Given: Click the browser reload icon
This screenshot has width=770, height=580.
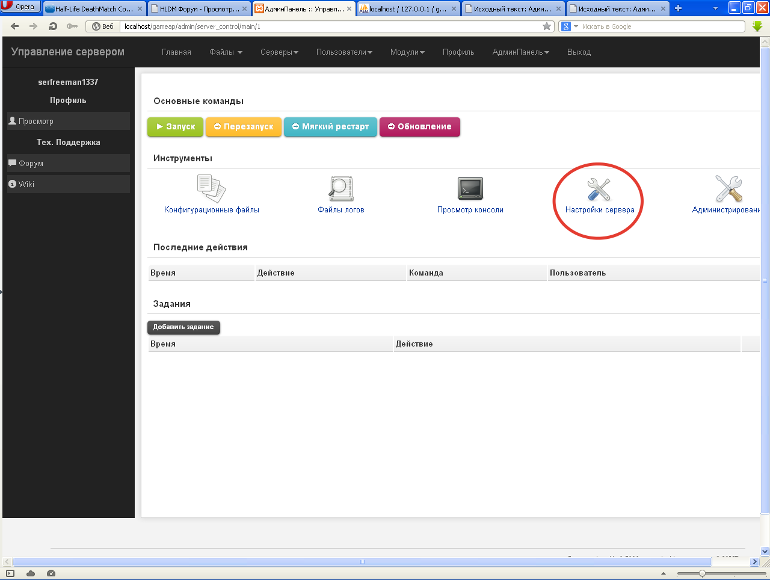Looking at the screenshot, I should click(x=53, y=26).
